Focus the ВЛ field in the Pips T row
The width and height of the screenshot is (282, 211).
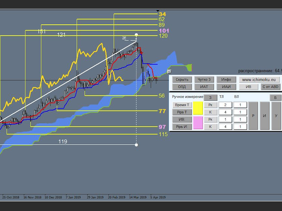point(240,112)
